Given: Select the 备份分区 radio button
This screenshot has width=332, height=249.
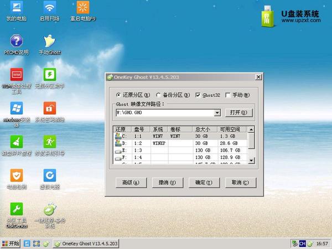Looking at the screenshot, I should 158,95.
